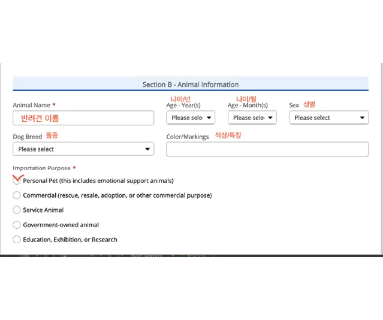Click the Section B - Animal Information header

191,84
